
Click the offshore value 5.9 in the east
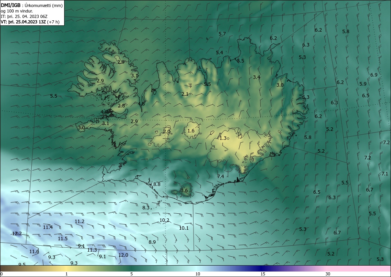point(363,84)
